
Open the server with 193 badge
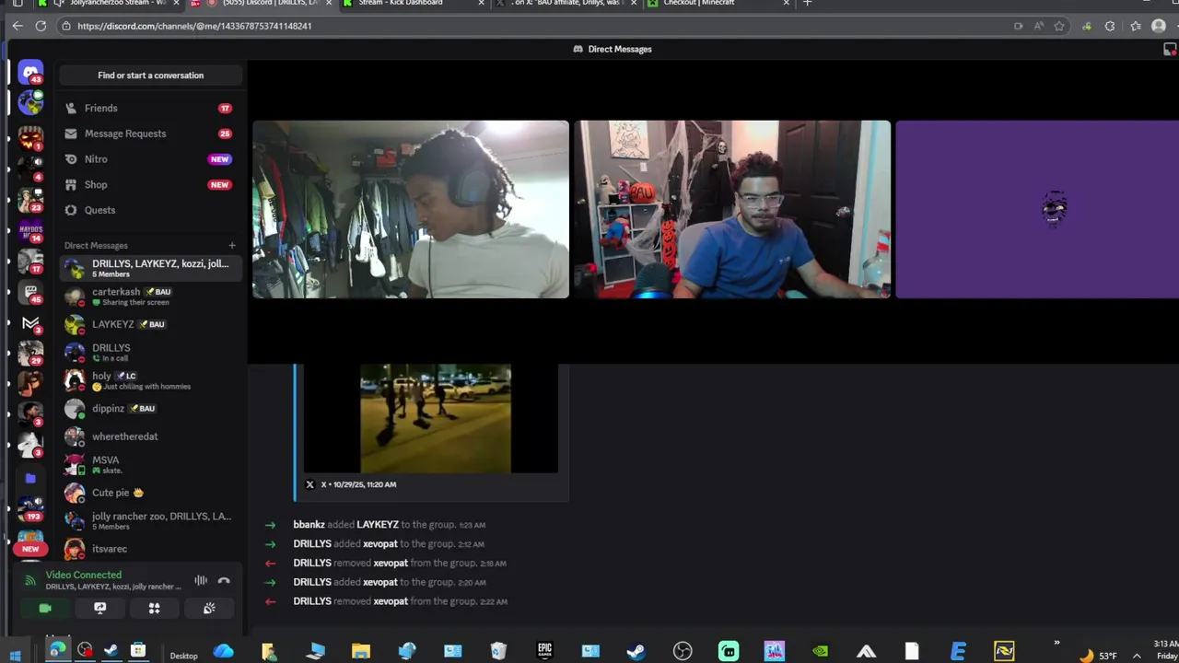click(x=30, y=507)
